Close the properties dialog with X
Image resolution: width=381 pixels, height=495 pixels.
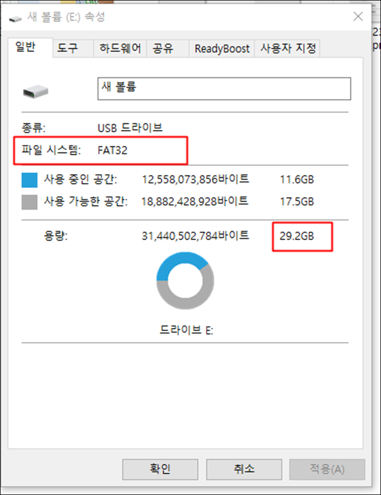pos(358,16)
